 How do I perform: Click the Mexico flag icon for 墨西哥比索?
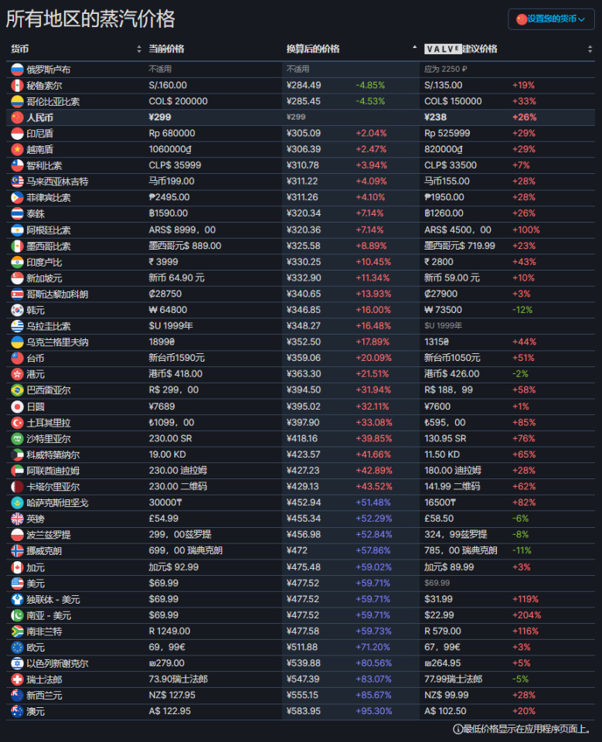point(17,246)
